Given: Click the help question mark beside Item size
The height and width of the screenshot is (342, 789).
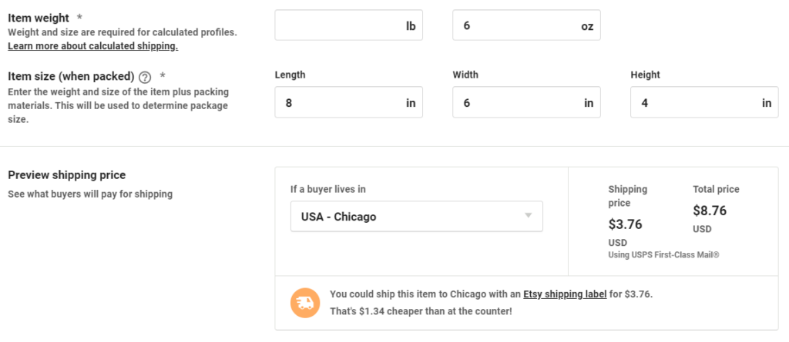Looking at the screenshot, I should pyautogui.click(x=144, y=77).
